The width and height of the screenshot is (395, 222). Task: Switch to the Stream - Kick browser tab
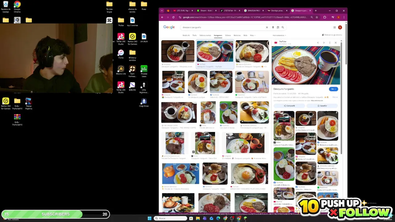click(x=206, y=10)
